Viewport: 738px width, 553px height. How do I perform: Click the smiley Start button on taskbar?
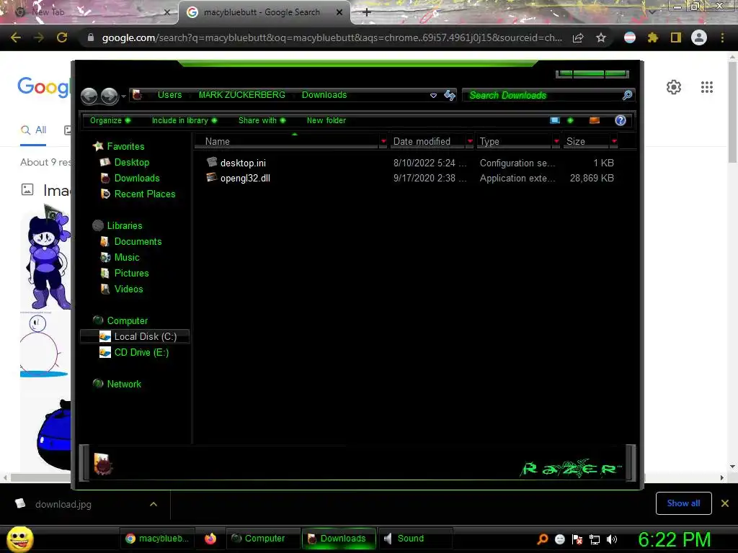click(x=19, y=539)
